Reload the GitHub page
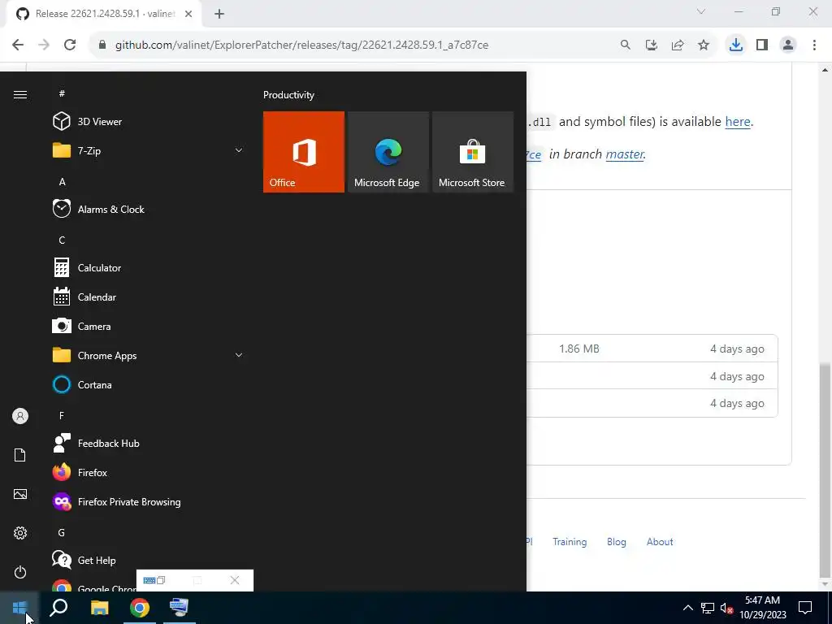The height and width of the screenshot is (624, 832). [x=70, y=45]
